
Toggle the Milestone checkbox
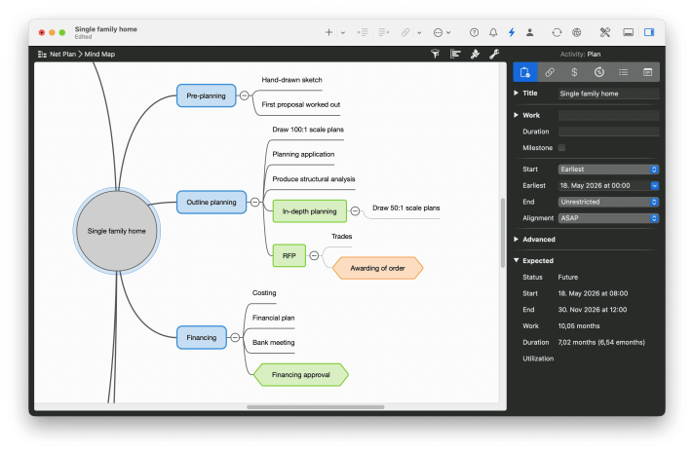(x=561, y=147)
